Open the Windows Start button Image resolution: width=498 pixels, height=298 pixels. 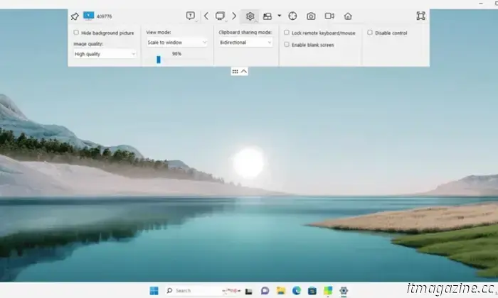[x=154, y=290]
